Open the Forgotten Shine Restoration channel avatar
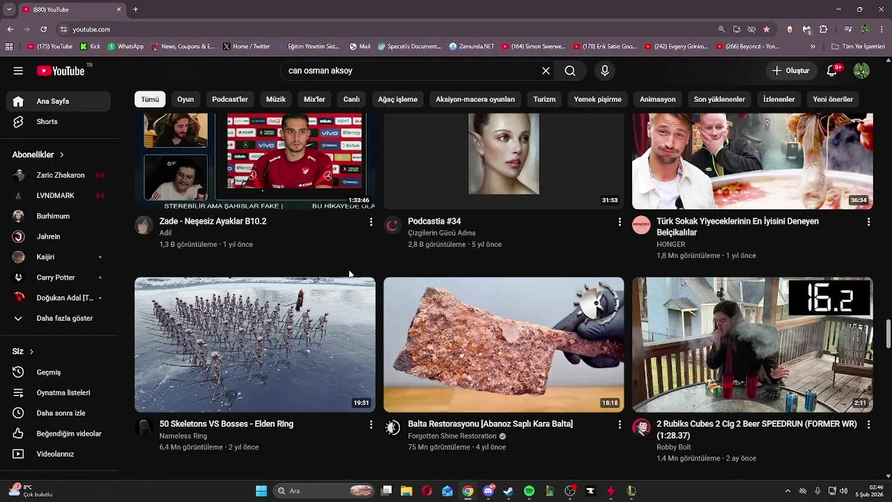Viewport: 892px width, 502px height. 392,427
